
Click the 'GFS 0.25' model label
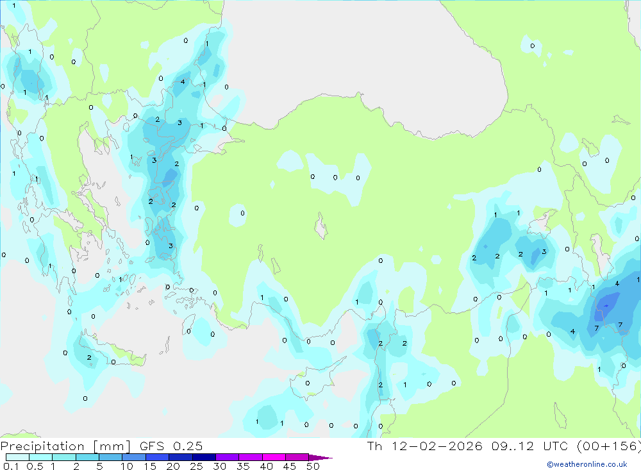coord(171,446)
